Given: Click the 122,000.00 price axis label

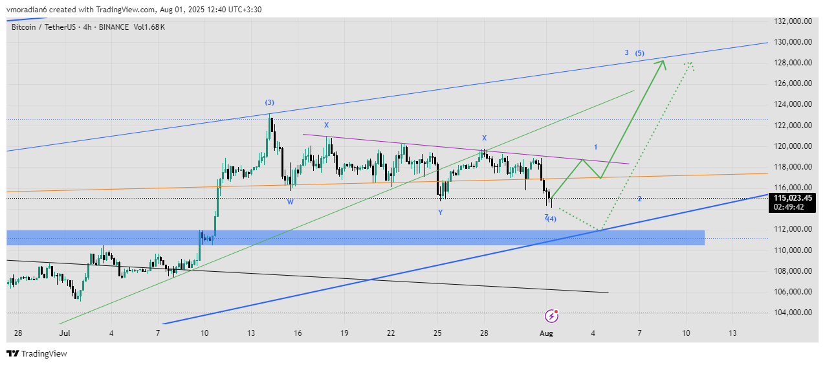Looking at the screenshot, I should click(x=793, y=125).
